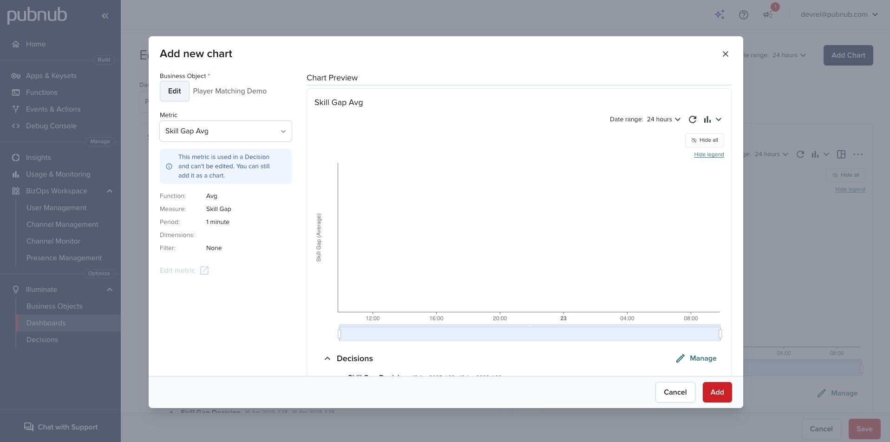Collapse sidebar using double chevron icon
The image size is (890, 442).
pyautogui.click(x=105, y=16)
